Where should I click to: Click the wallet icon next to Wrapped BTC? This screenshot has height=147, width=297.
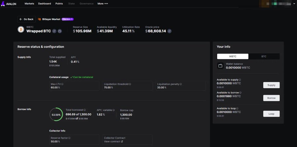[60, 31]
